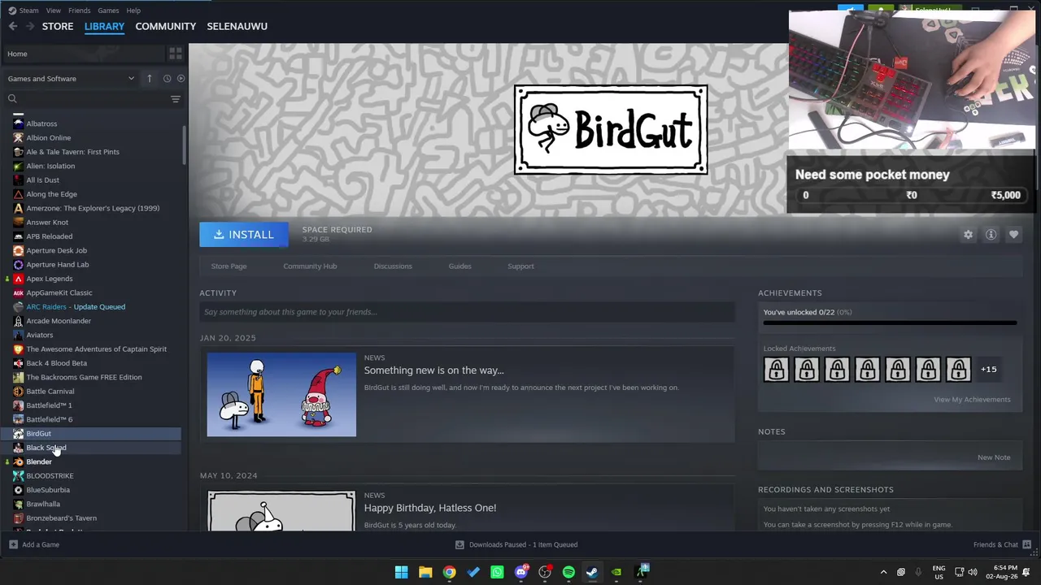Click the activity comment input field
The height and width of the screenshot is (585, 1041).
click(x=467, y=312)
